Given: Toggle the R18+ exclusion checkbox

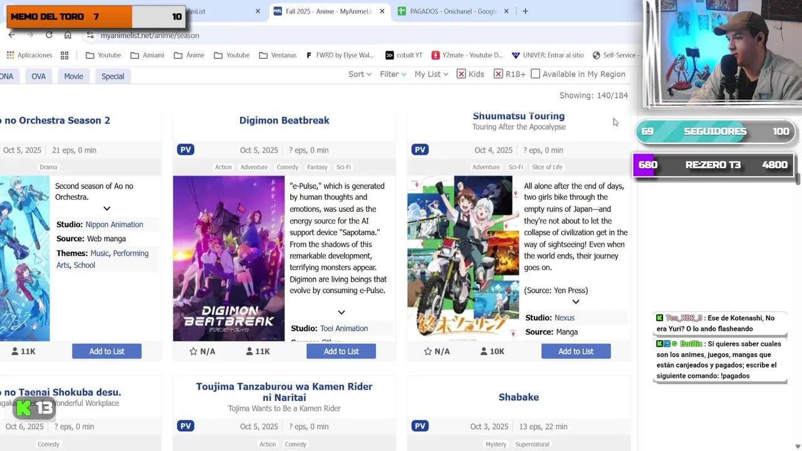Looking at the screenshot, I should pos(499,74).
